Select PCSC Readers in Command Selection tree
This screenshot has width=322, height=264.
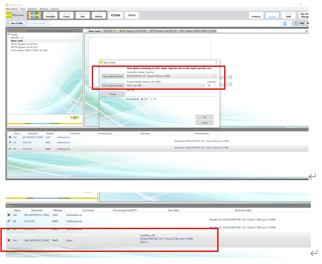pyautogui.click(x=29, y=50)
